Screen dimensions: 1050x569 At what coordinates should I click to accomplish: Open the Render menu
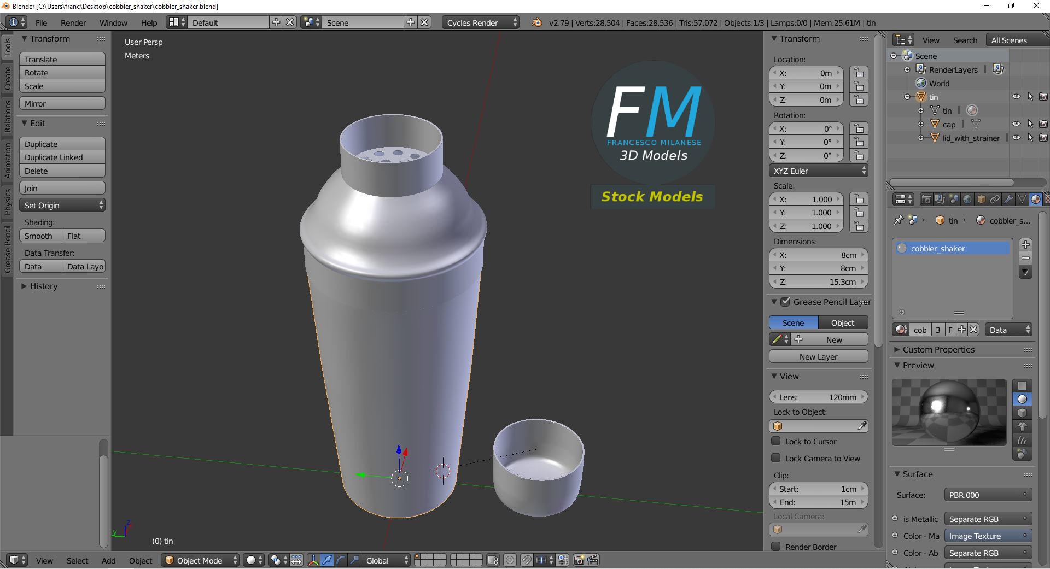coord(73,22)
